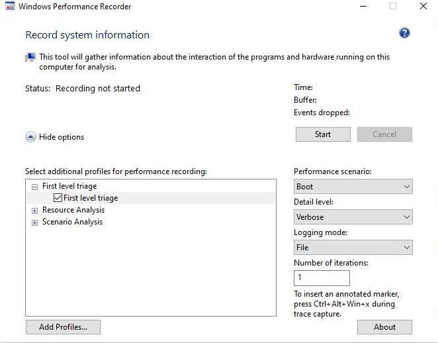This screenshot has height=343, width=438.
Task: Open the Detail level dropdown showing Verbose
Action: tap(353, 217)
